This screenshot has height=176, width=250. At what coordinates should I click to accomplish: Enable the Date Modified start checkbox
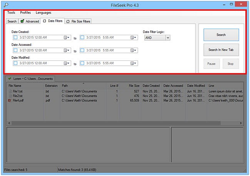click(15, 63)
